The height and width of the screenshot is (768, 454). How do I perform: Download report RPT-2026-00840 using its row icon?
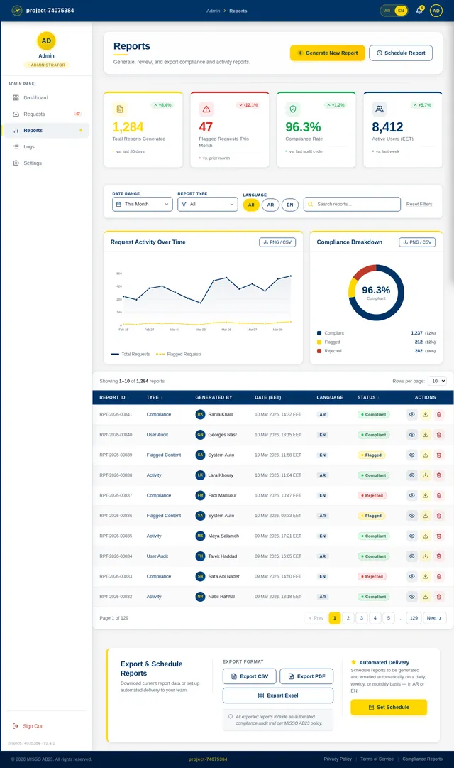(x=426, y=435)
